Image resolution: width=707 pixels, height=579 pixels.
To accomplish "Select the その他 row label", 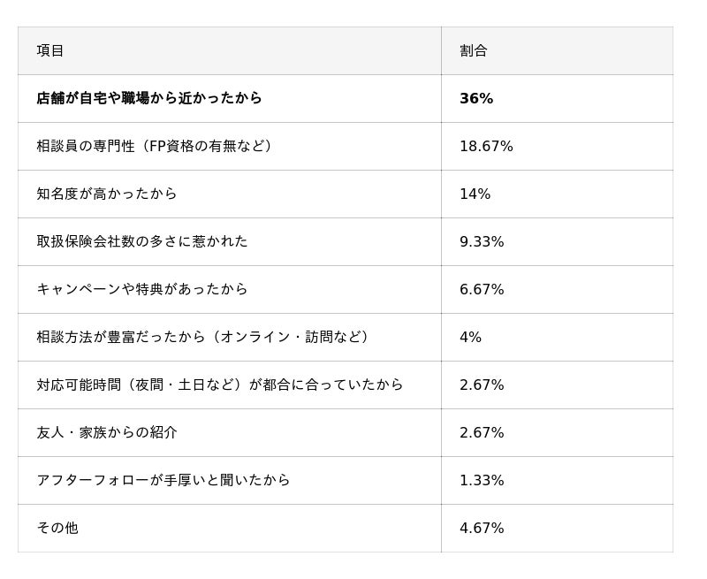I will point(57,528).
